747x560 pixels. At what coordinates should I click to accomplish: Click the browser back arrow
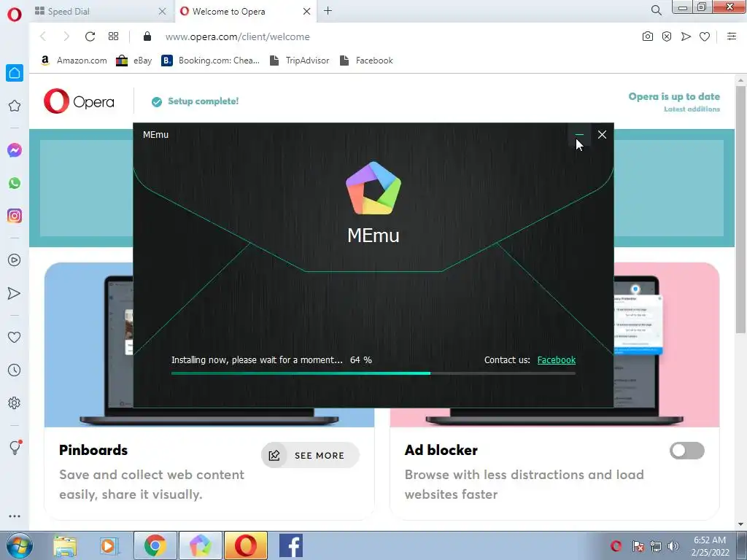point(43,36)
